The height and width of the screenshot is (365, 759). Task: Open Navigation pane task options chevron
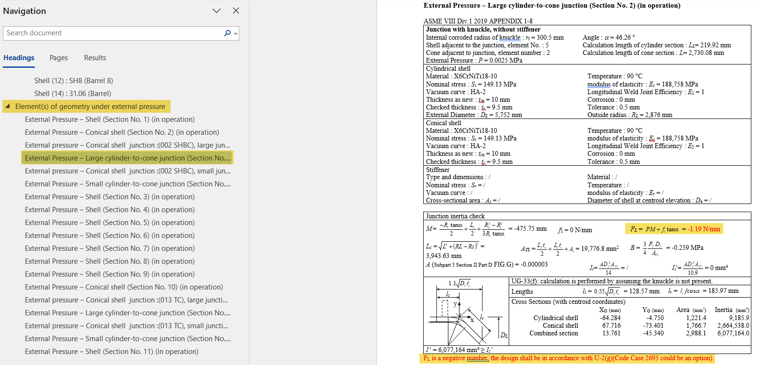[216, 11]
